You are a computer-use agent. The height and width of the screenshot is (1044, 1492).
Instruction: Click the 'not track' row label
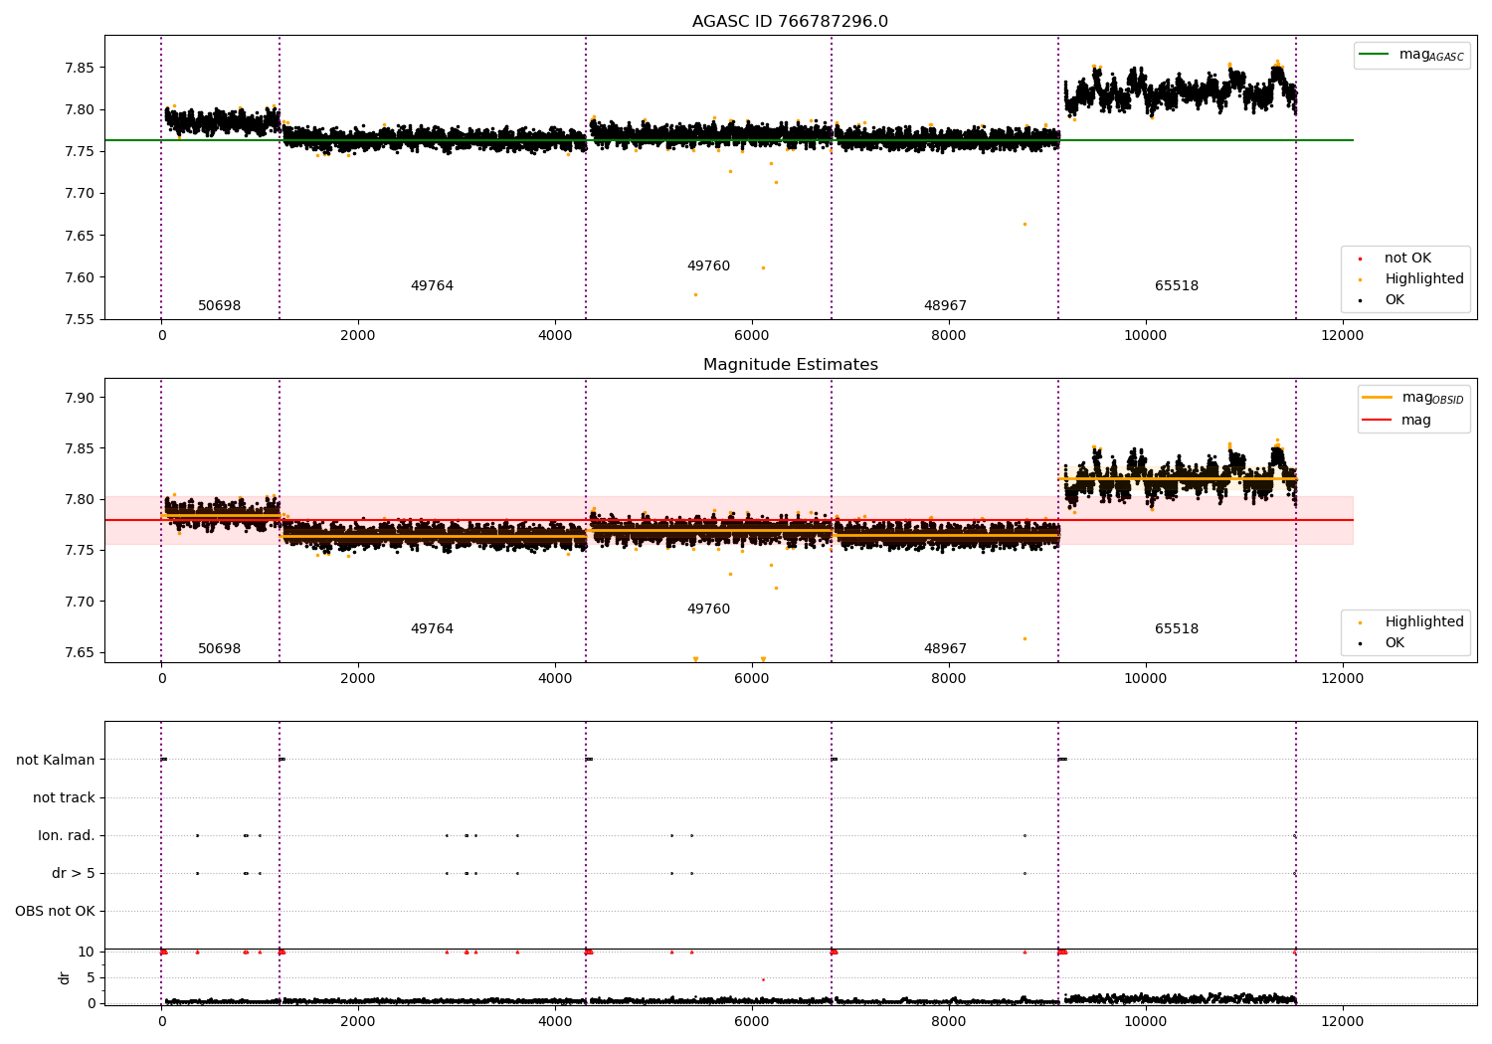64,797
